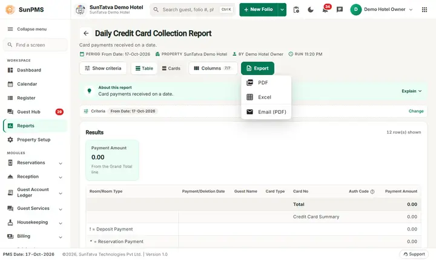Switch to Cards view
Image resolution: width=436 pixels, height=260 pixels.
pyautogui.click(x=171, y=68)
